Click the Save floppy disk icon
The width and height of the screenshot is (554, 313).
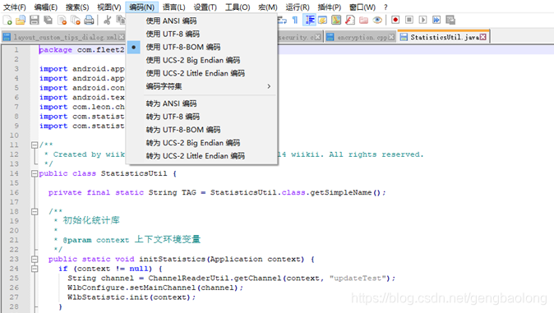tap(35, 21)
